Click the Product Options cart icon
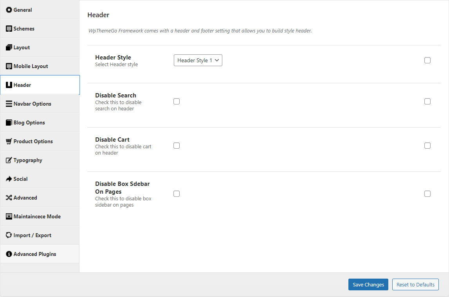The height and width of the screenshot is (297, 449). pyautogui.click(x=9, y=141)
